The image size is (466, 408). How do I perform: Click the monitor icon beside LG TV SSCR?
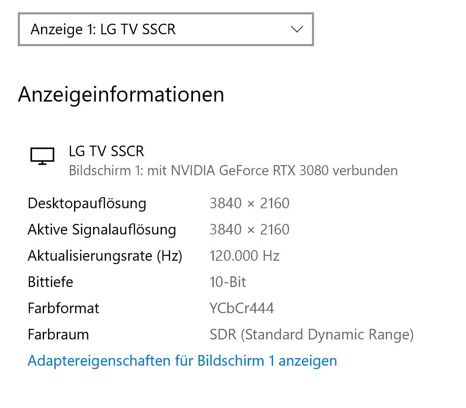(x=42, y=156)
